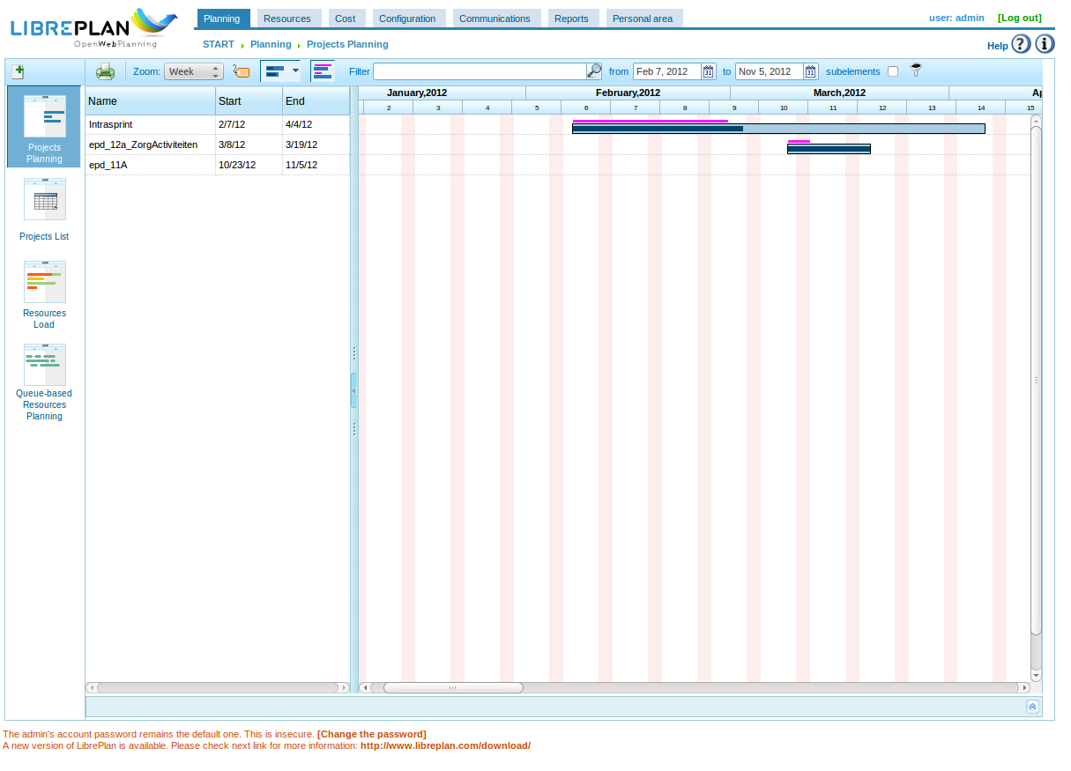Click the Change the password link
Viewport: 1071px width, 771px height.
click(371, 734)
